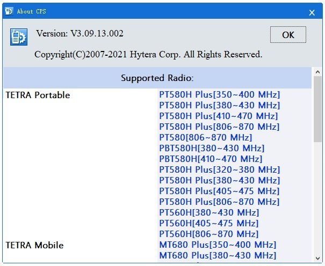
Task: Select PT580H Plus[405~475 MHz] entry
Action: coord(219,191)
